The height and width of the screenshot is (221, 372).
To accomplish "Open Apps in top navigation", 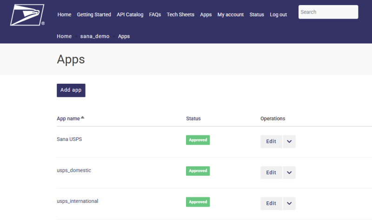I will pyautogui.click(x=206, y=14).
